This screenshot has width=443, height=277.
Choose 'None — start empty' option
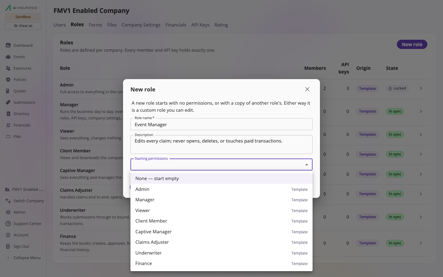coord(221,179)
